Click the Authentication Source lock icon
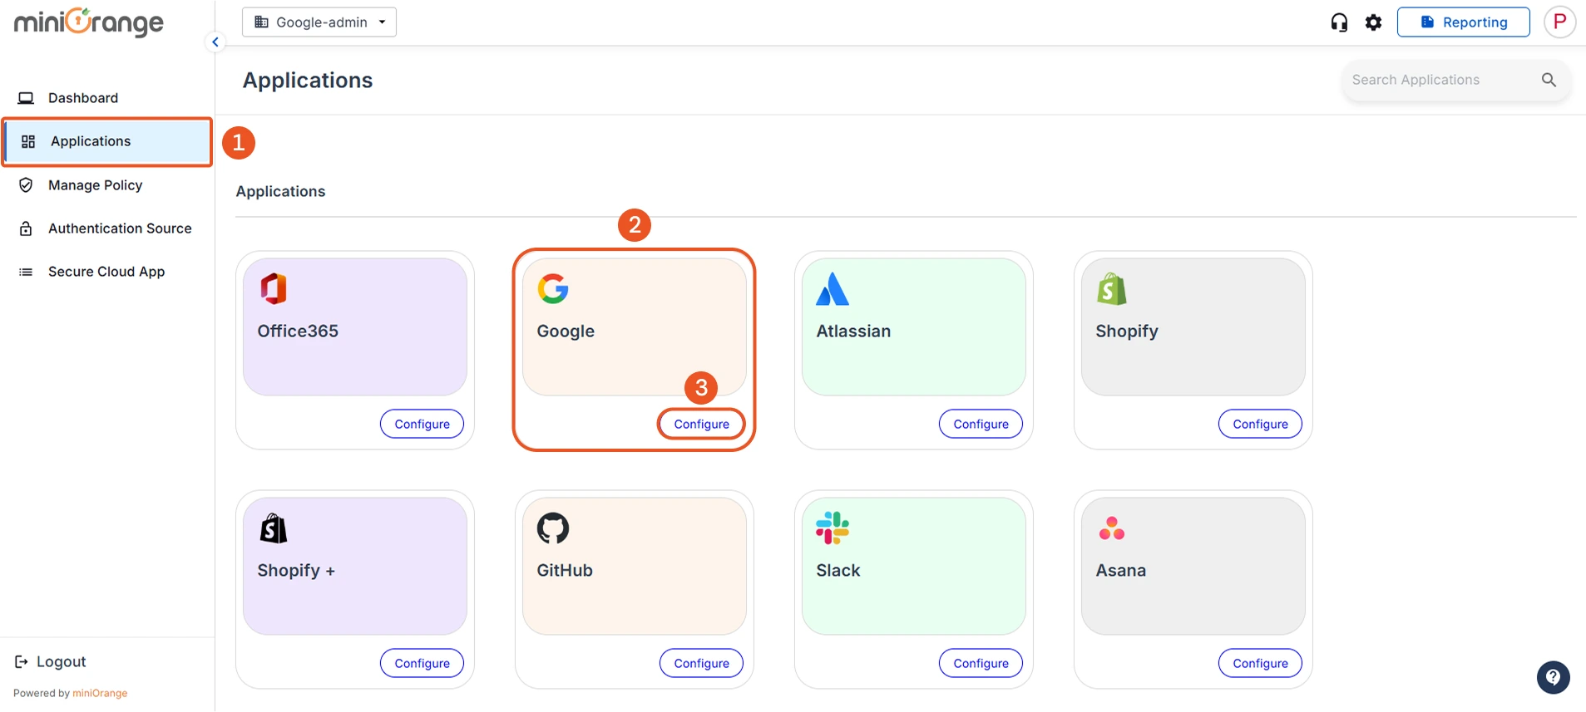This screenshot has width=1586, height=712. click(x=26, y=228)
